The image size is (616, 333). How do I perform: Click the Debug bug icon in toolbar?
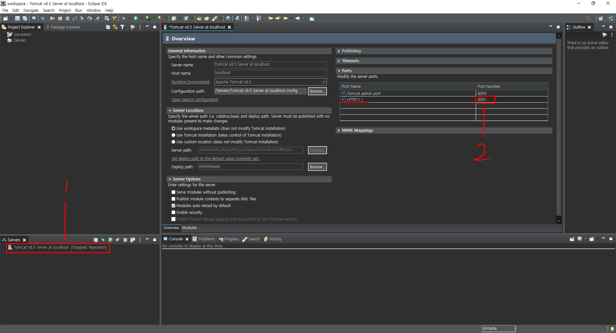(124, 18)
